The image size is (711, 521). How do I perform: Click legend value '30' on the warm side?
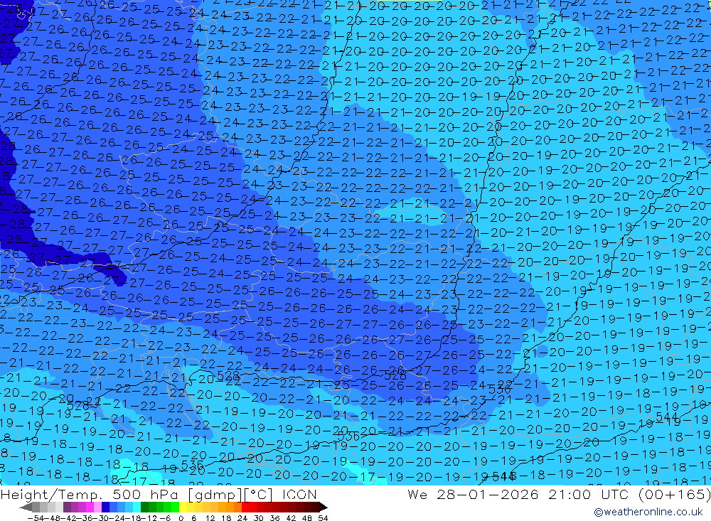[259, 518]
